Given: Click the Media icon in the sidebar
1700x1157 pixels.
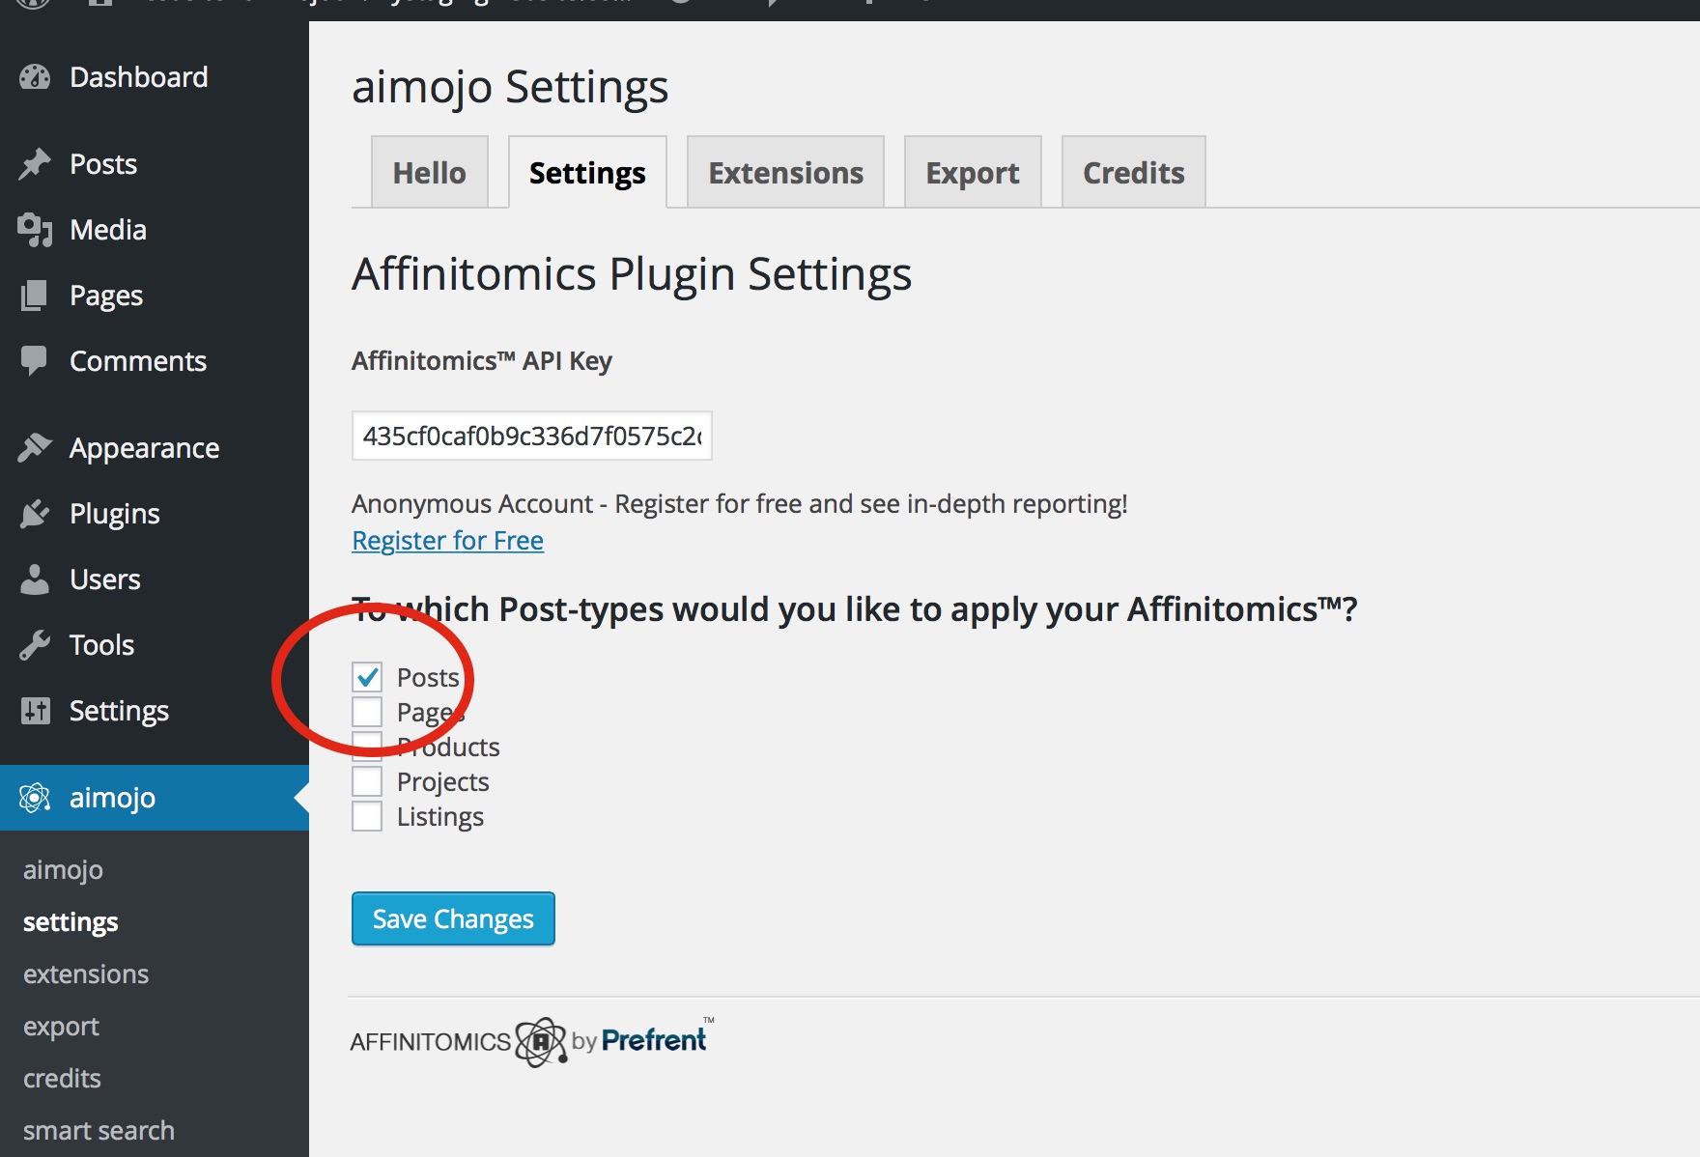Looking at the screenshot, I should point(35,230).
